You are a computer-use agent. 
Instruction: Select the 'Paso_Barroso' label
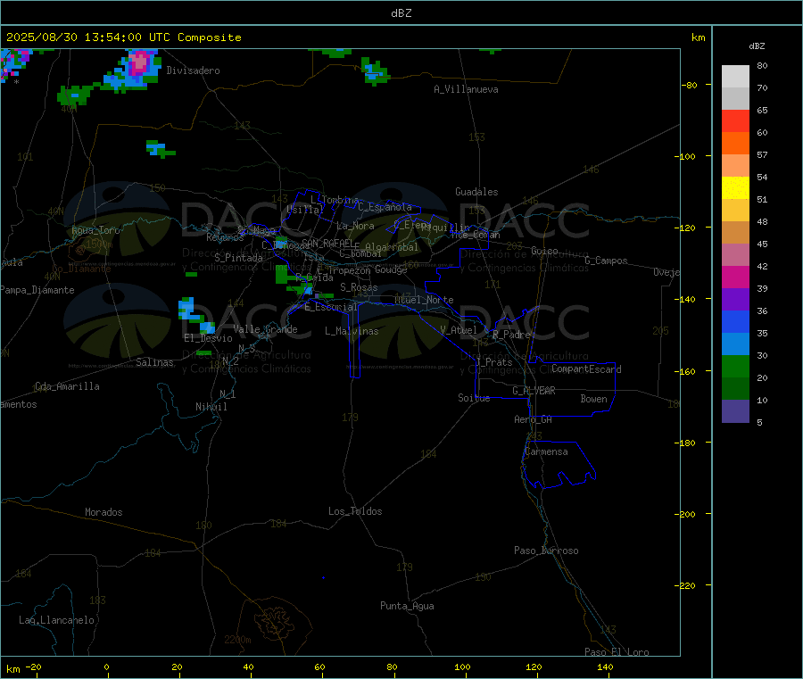(546, 551)
